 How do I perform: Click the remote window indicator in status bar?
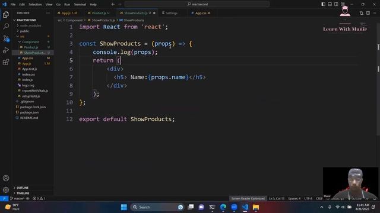coord(4,199)
